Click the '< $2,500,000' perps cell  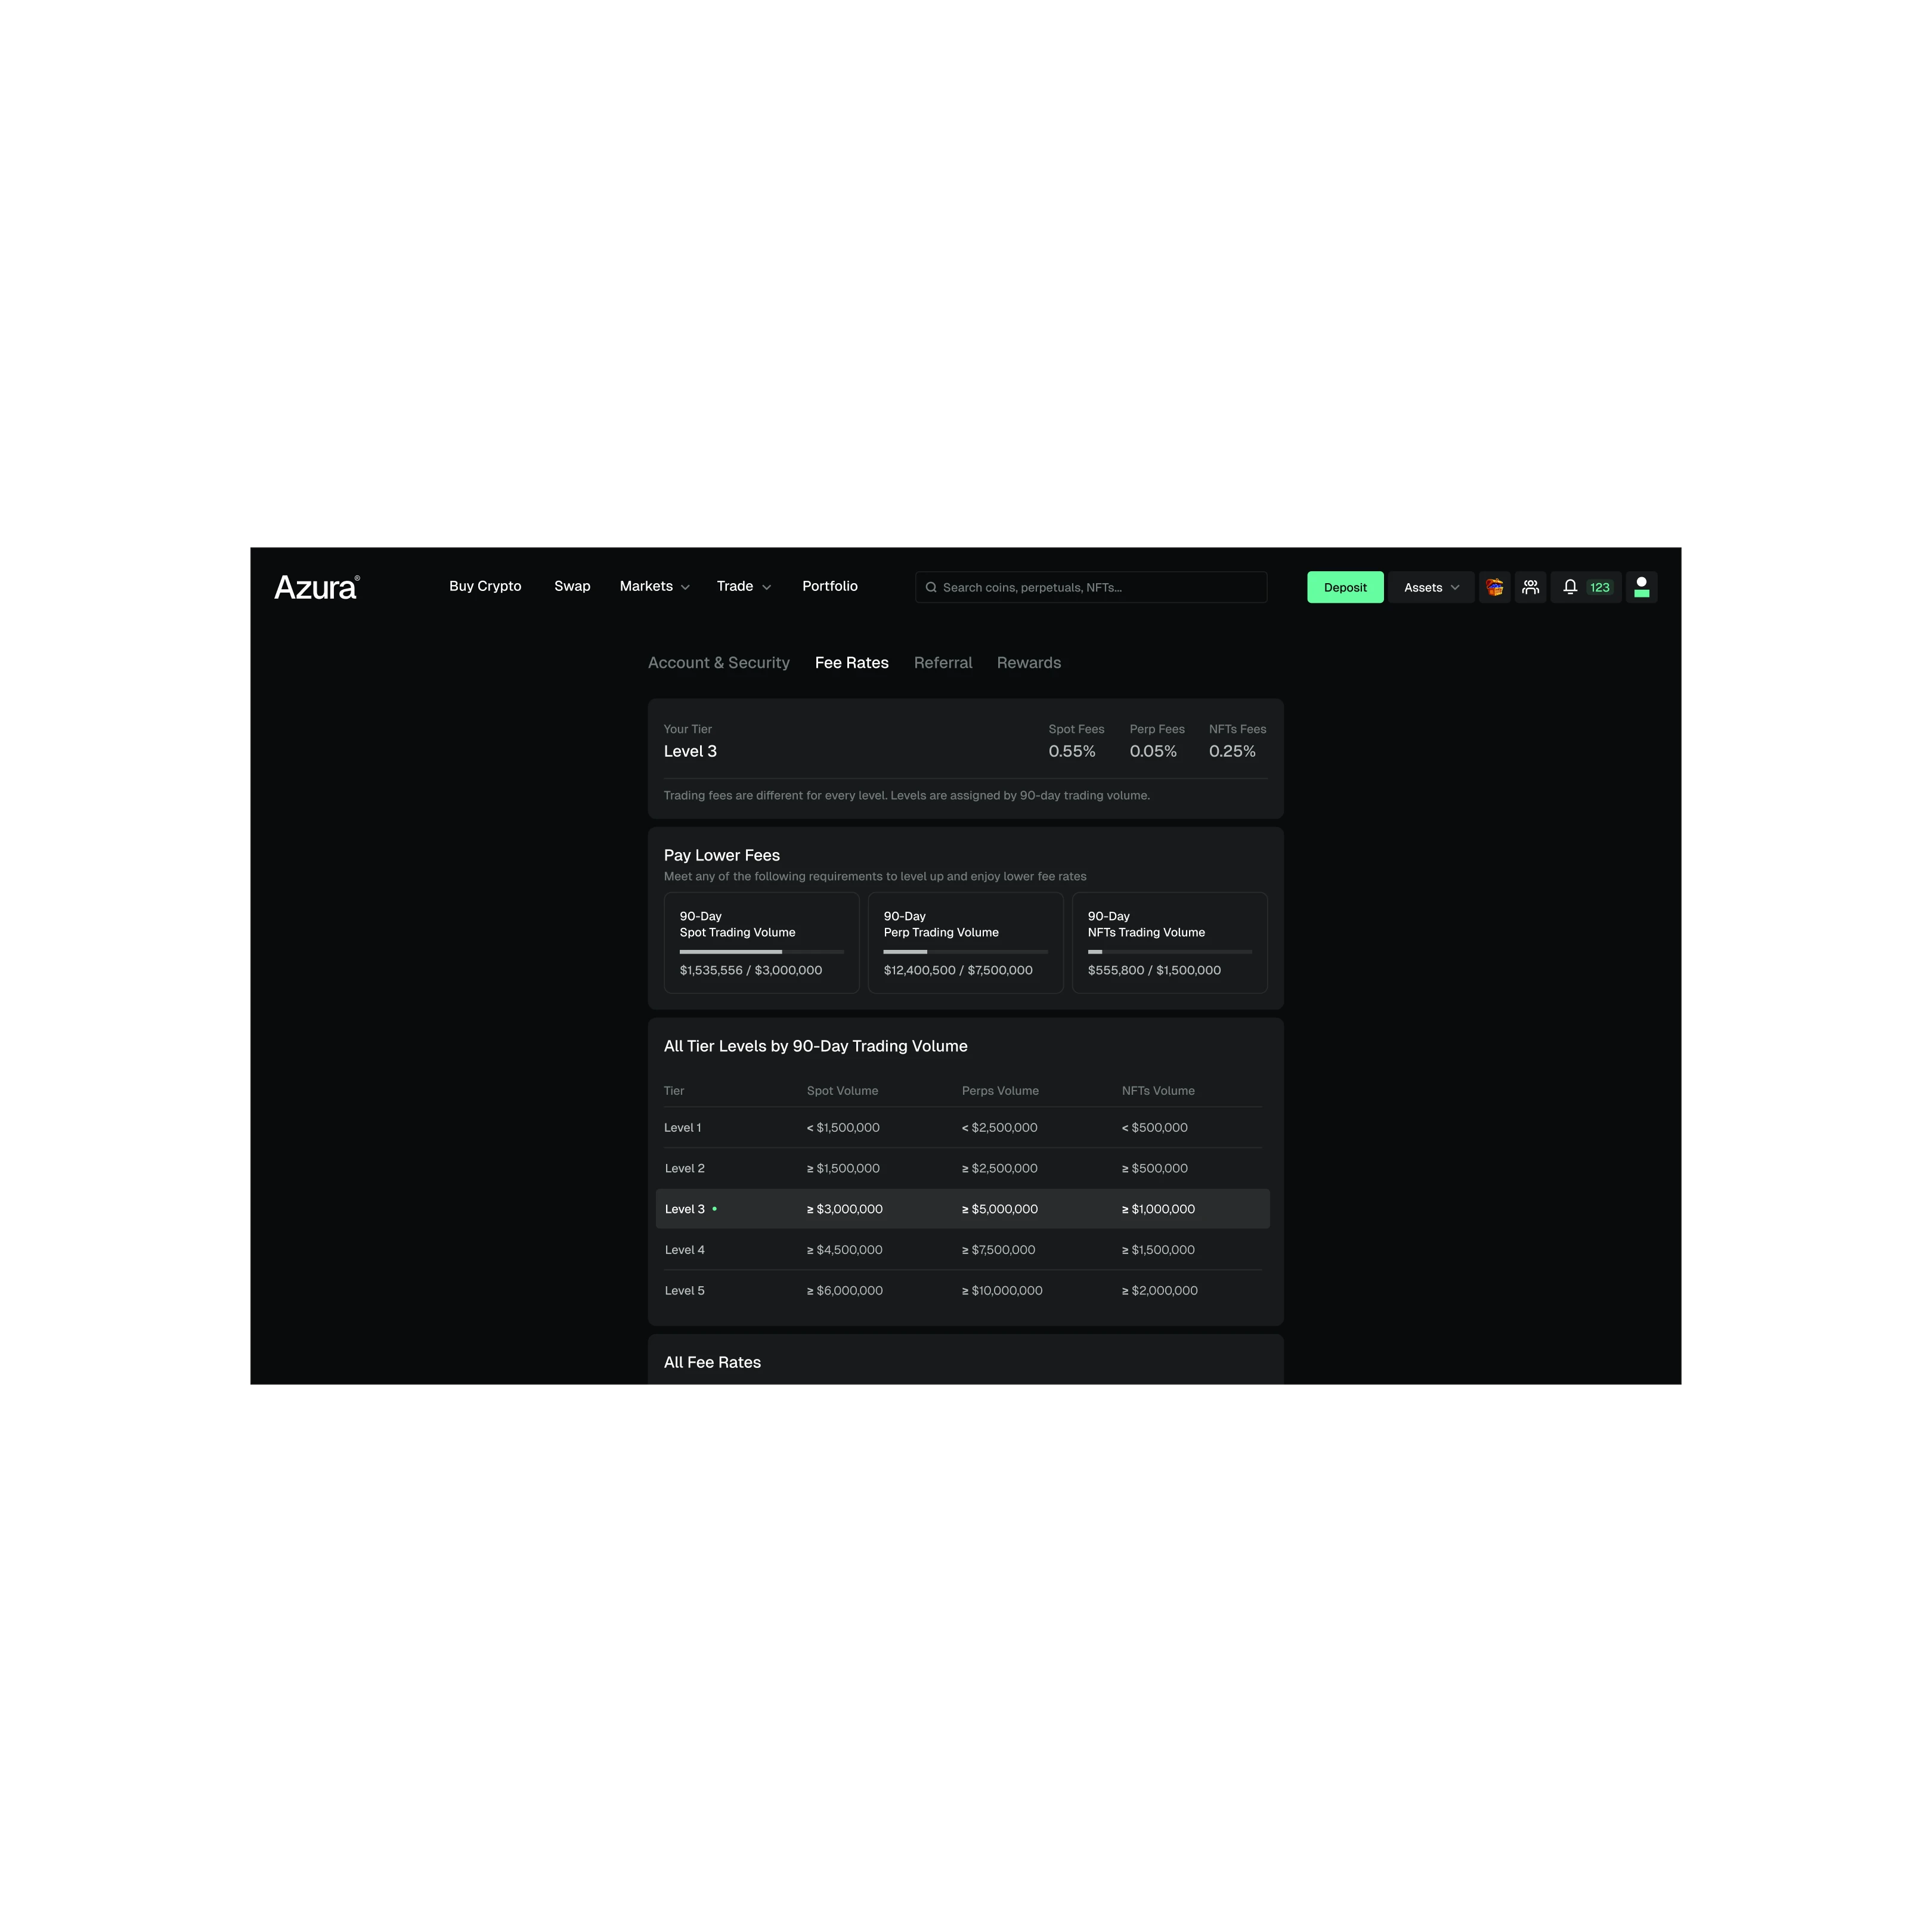tap(1000, 1127)
